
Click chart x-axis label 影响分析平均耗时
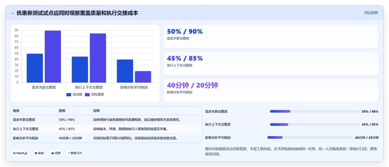coord(134,87)
